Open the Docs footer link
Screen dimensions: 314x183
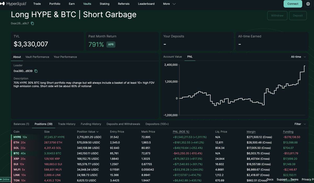pyautogui.click(x=270, y=179)
